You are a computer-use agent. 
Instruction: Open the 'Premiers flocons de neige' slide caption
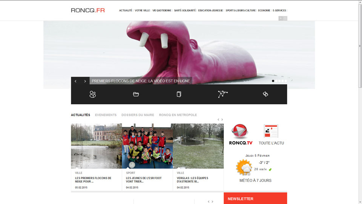tap(141, 81)
